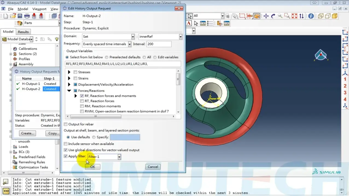Check 'RT, Reaction forces' checkbox
This screenshot has height=196, width=349.
(x=82, y=101)
